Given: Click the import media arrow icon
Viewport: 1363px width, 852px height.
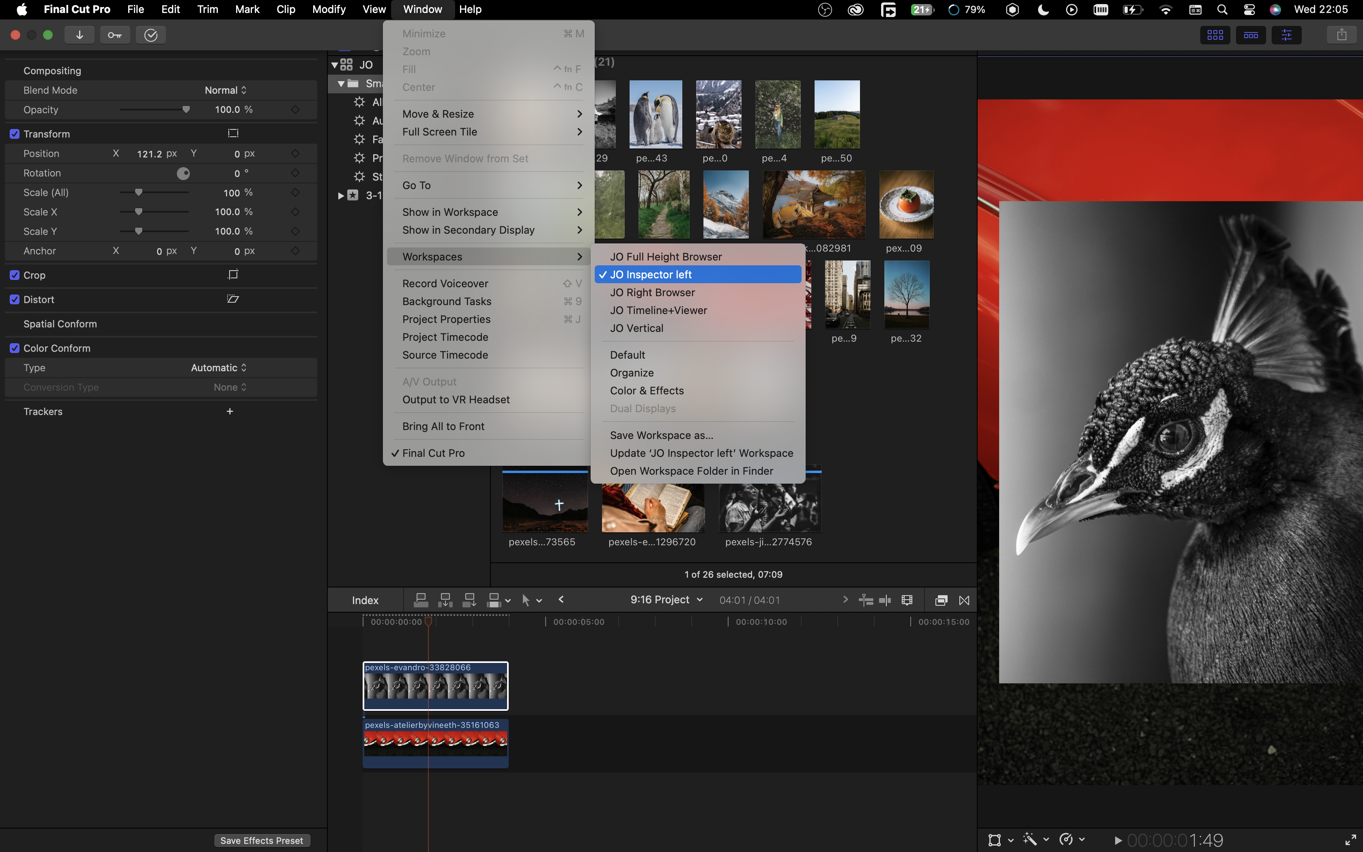Looking at the screenshot, I should tap(80, 35).
